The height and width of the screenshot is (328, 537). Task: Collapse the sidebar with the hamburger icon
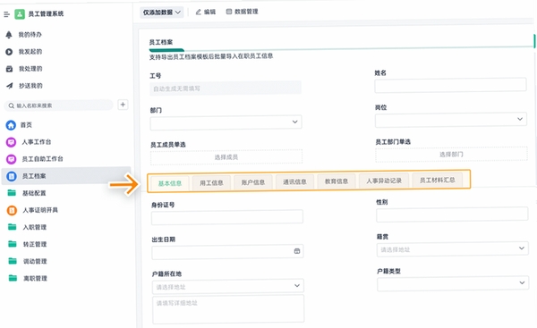pos(6,14)
